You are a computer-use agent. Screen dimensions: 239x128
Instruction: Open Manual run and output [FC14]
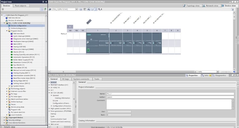[25, 70]
